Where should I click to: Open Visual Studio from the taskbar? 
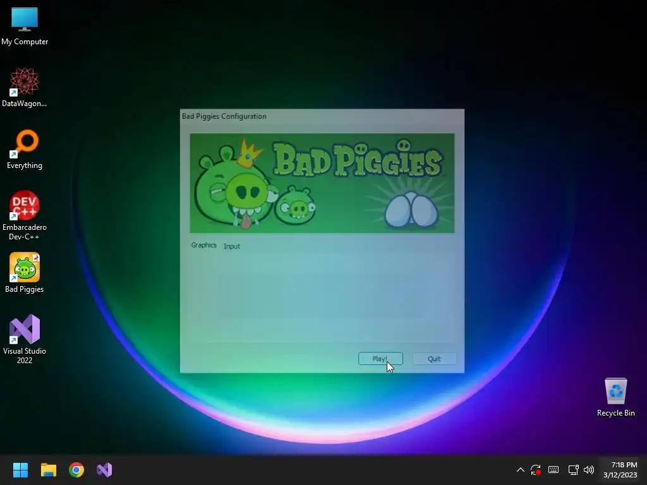(x=104, y=470)
